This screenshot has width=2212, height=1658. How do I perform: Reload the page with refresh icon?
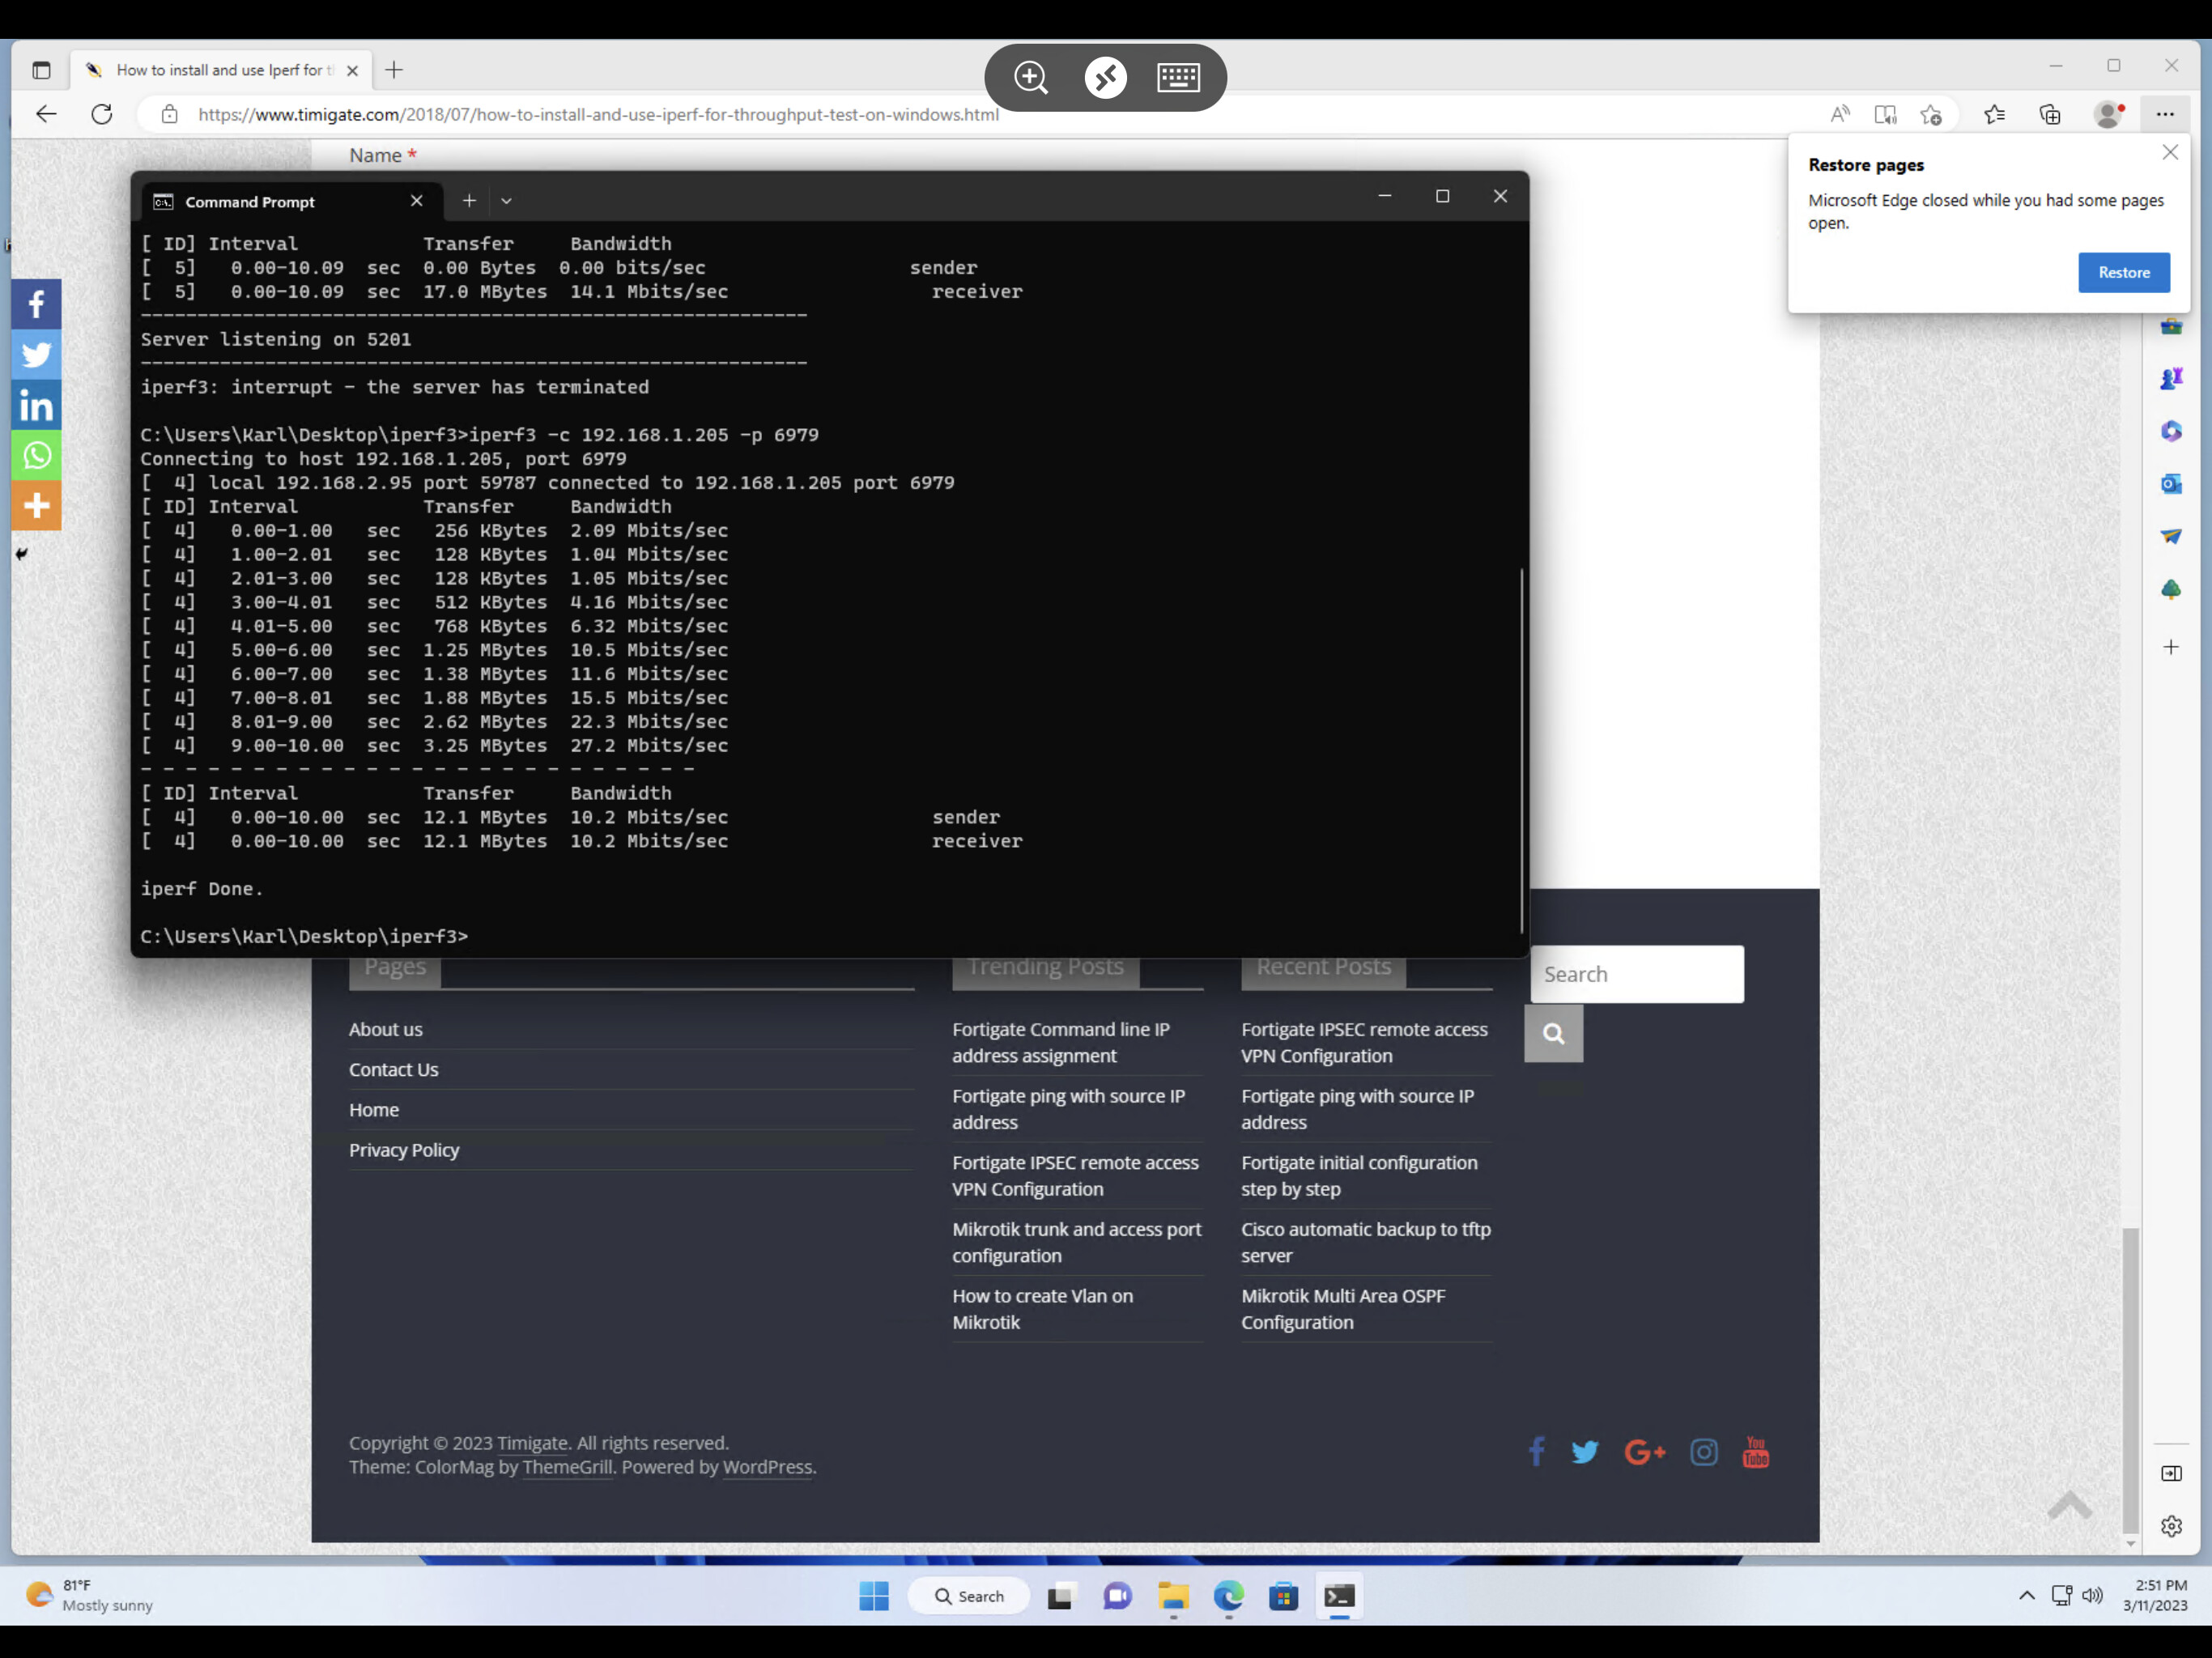tap(102, 114)
